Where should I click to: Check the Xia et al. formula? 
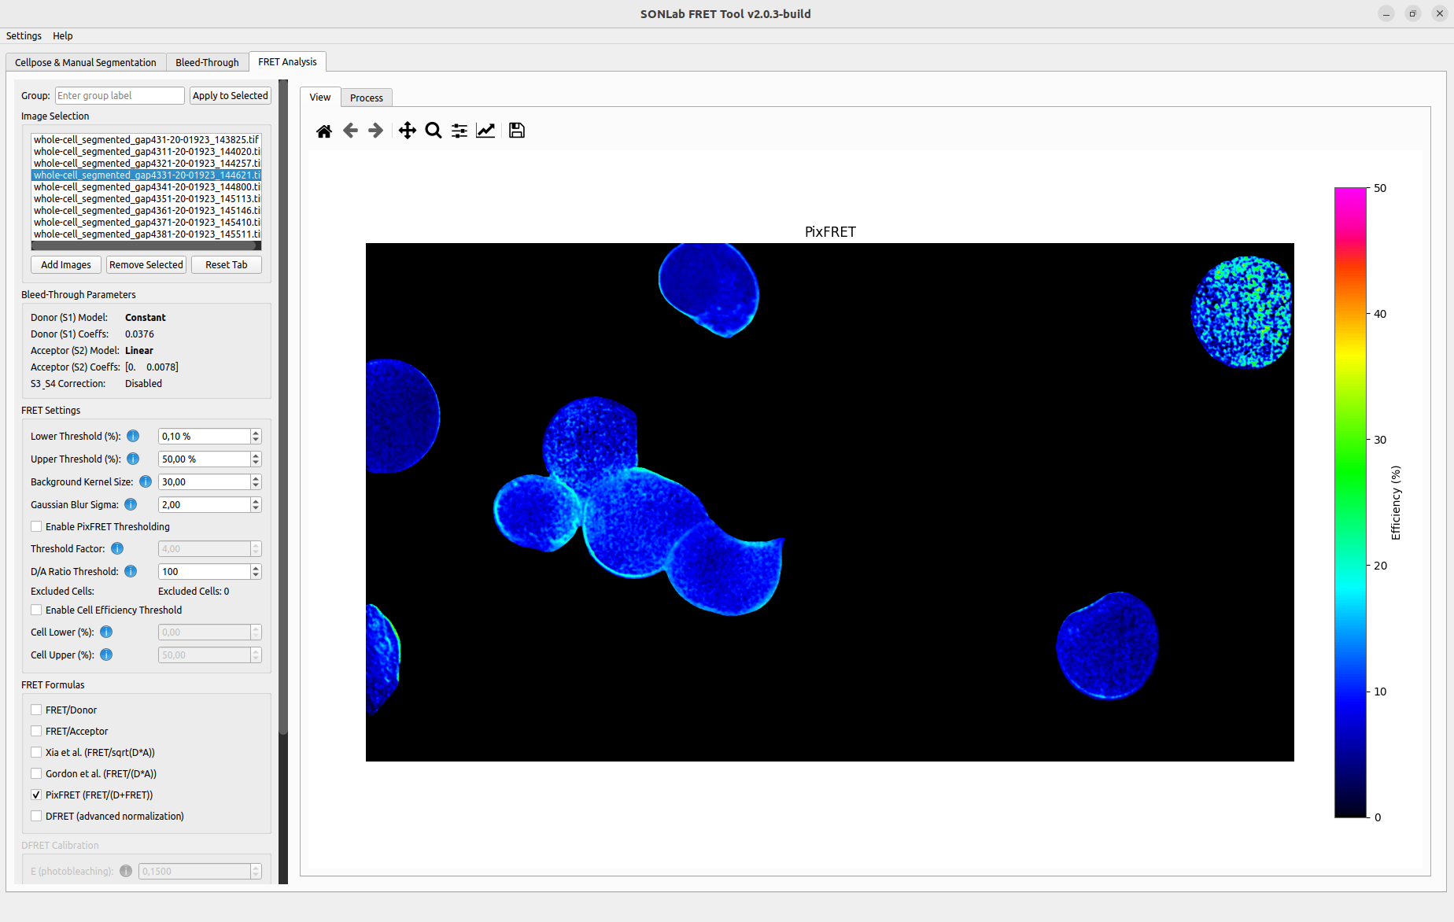tap(36, 752)
